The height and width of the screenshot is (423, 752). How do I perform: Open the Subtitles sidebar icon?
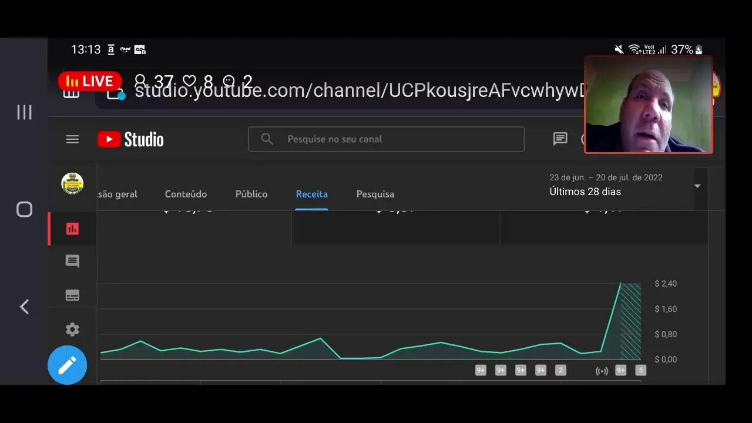click(x=72, y=296)
